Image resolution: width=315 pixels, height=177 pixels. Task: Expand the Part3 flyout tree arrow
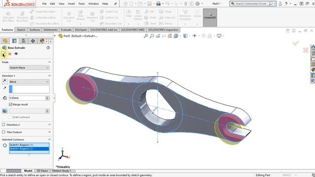[55, 36]
